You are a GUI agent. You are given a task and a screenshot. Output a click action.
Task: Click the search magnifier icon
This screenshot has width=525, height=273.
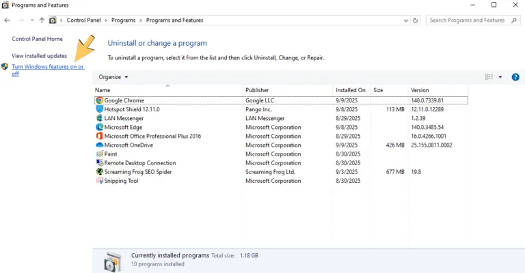(514, 20)
